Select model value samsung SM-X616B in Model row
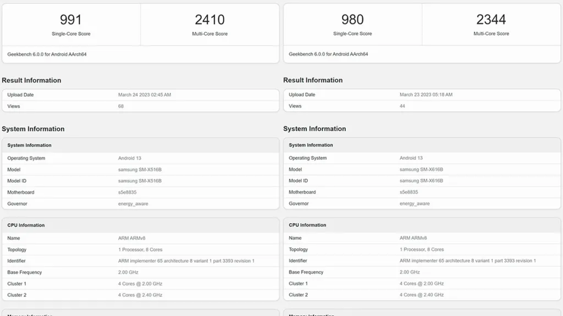 (x=421, y=169)
